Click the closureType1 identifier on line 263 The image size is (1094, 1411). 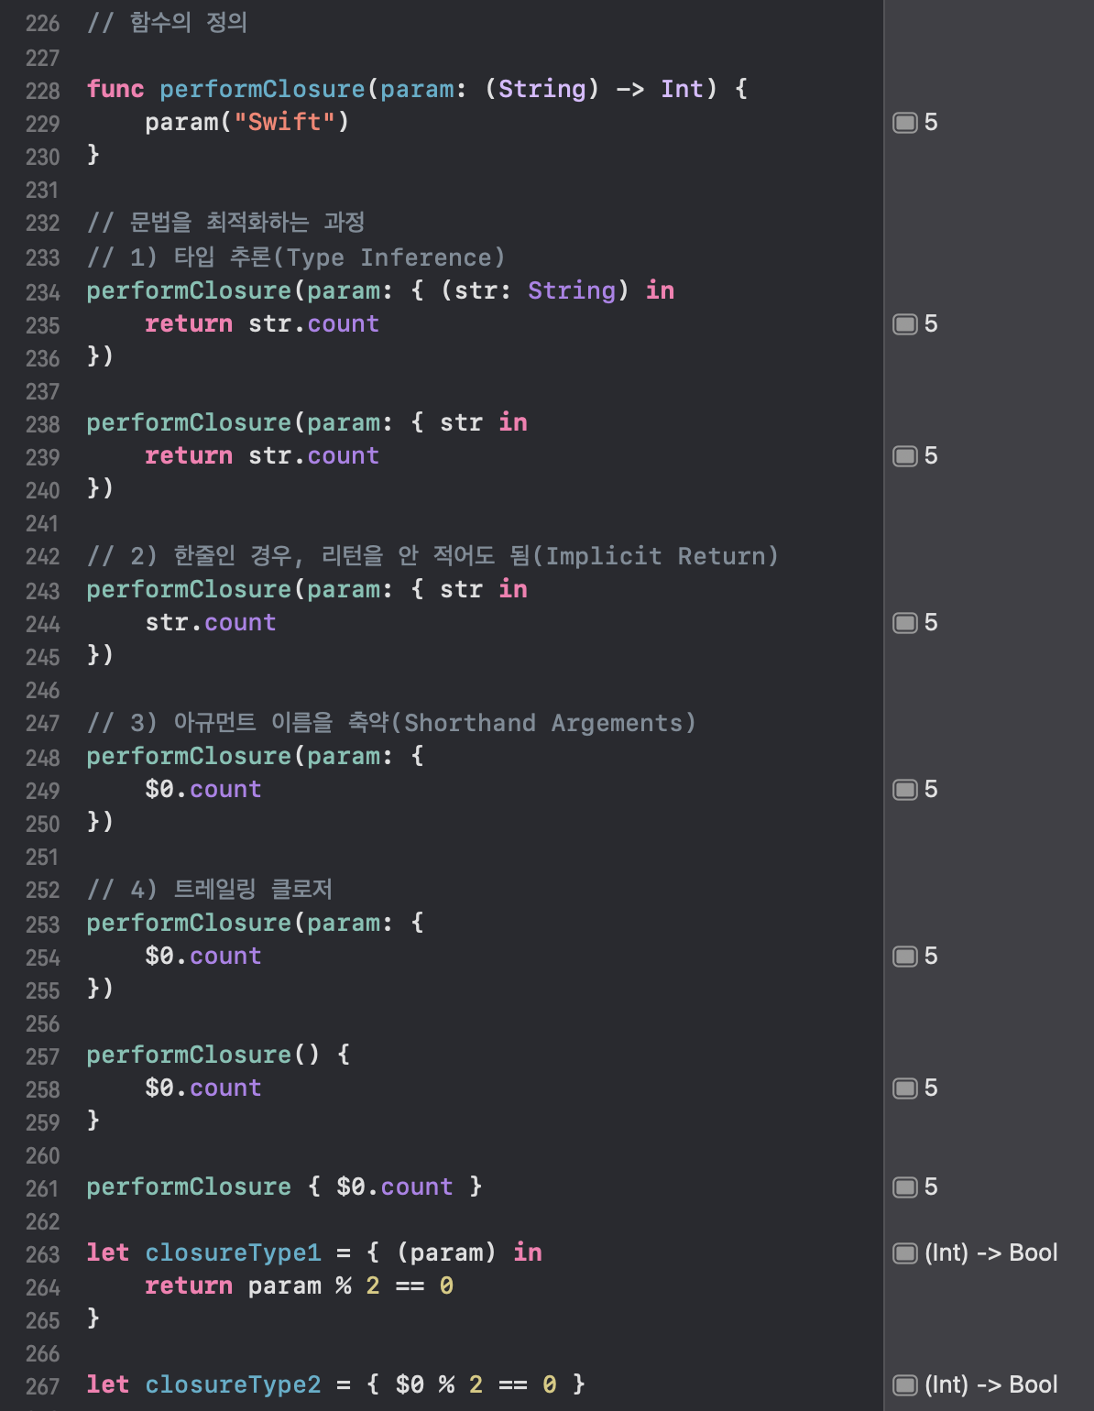tap(233, 1252)
